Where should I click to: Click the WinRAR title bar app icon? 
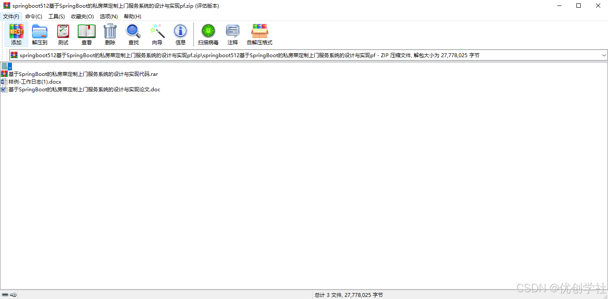click(7, 6)
